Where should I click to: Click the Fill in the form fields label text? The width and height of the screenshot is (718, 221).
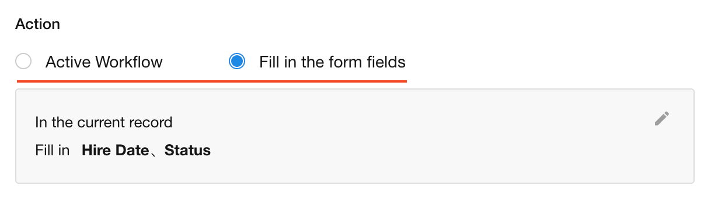click(x=332, y=62)
